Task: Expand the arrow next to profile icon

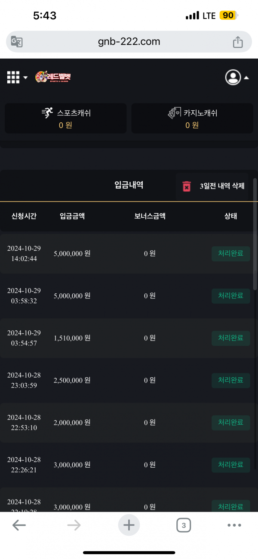Action: (x=246, y=78)
